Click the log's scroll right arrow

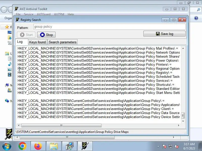pyautogui.click(x=179, y=125)
